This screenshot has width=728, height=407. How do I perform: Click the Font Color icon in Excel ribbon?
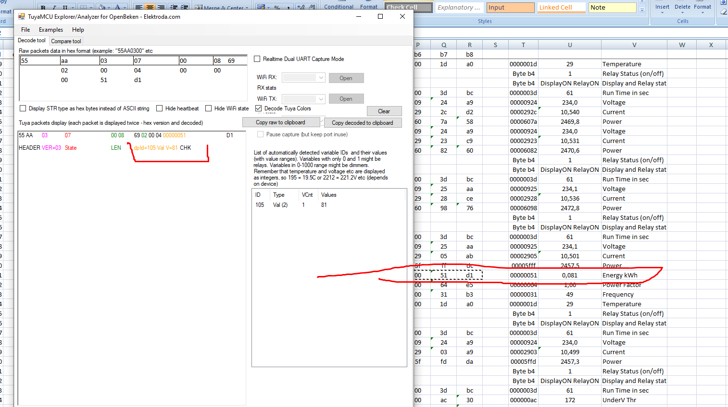click(117, 8)
